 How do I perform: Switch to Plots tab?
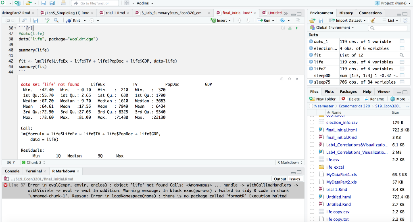coord(329,92)
